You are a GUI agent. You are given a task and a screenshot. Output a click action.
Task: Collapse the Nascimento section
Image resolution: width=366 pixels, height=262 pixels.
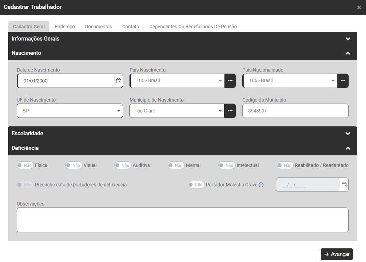(x=348, y=53)
